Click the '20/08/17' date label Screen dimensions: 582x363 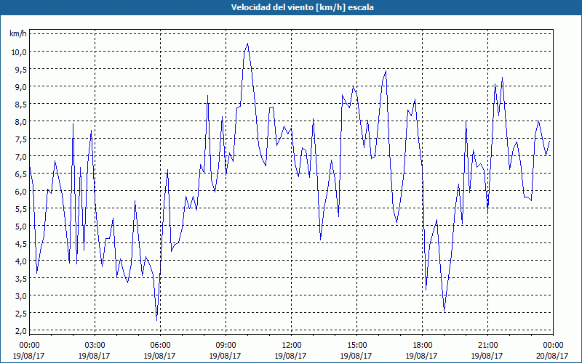point(553,356)
